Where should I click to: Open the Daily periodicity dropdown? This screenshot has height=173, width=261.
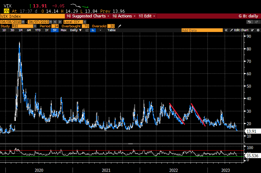pos(75,30)
